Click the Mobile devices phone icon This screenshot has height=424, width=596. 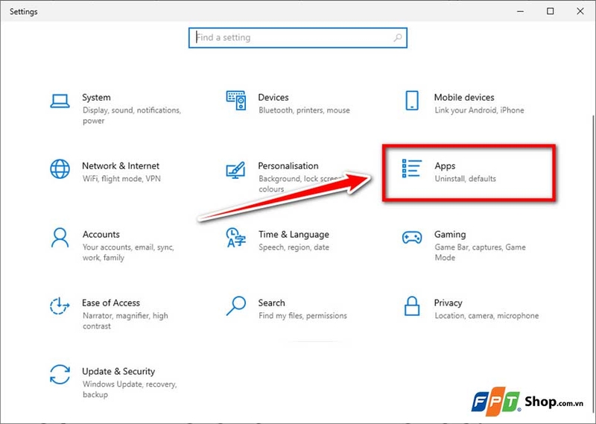[x=412, y=101]
